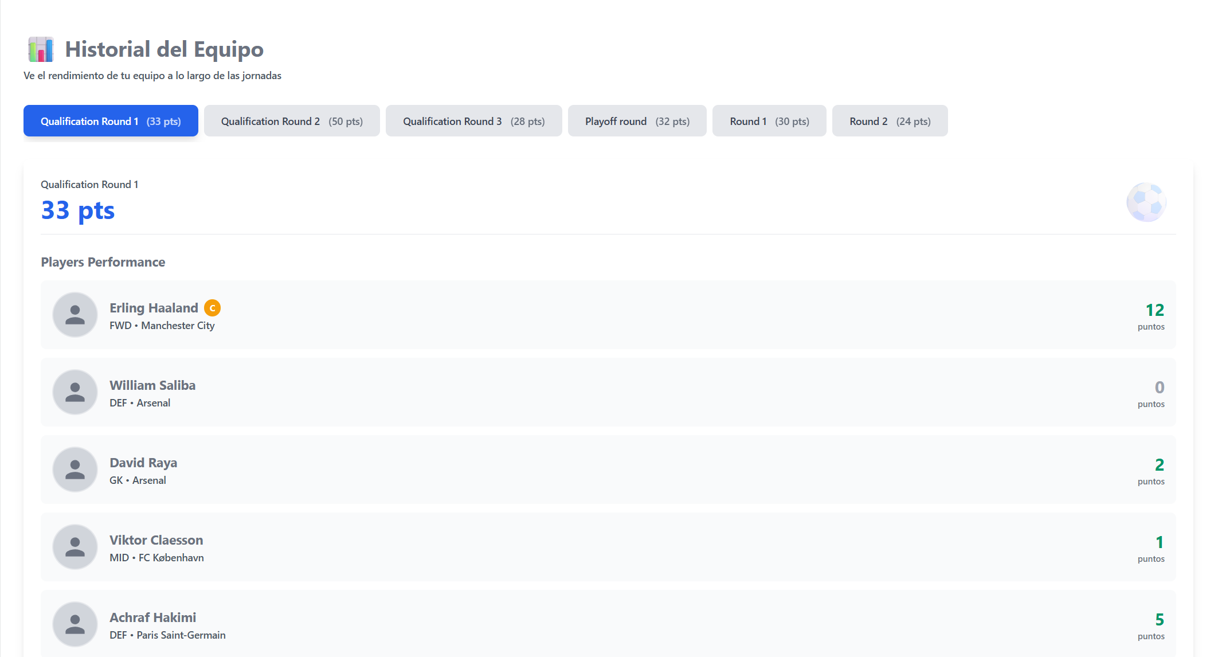Click Erling Haaland's avatar icon

(75, 315)
